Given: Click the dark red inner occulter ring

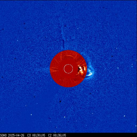Looking at the screenshot, I should [68, 69].
